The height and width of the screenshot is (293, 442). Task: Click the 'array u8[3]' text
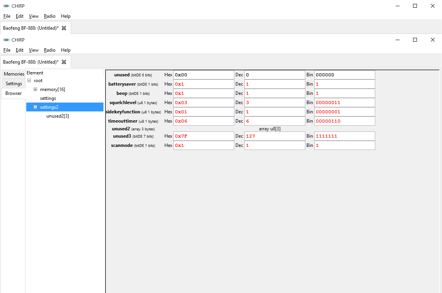click(270, 129)
